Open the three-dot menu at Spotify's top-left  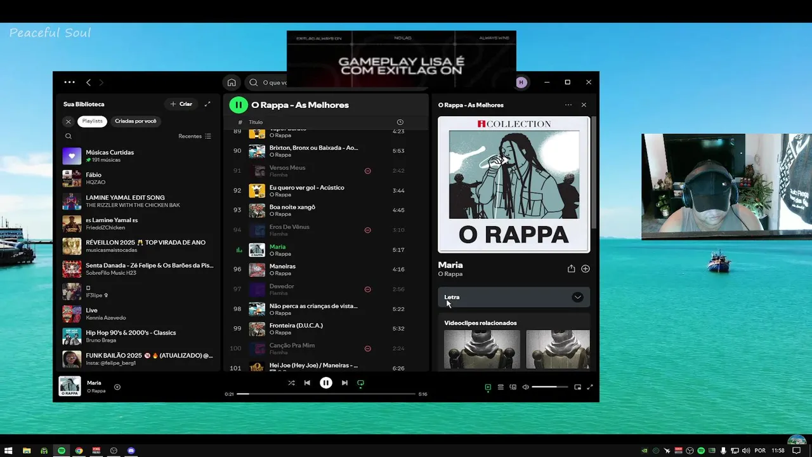pos(70,82)
